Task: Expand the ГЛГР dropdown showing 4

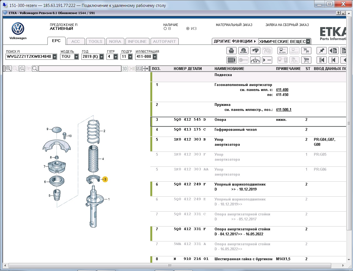Action: coord(116,57)
